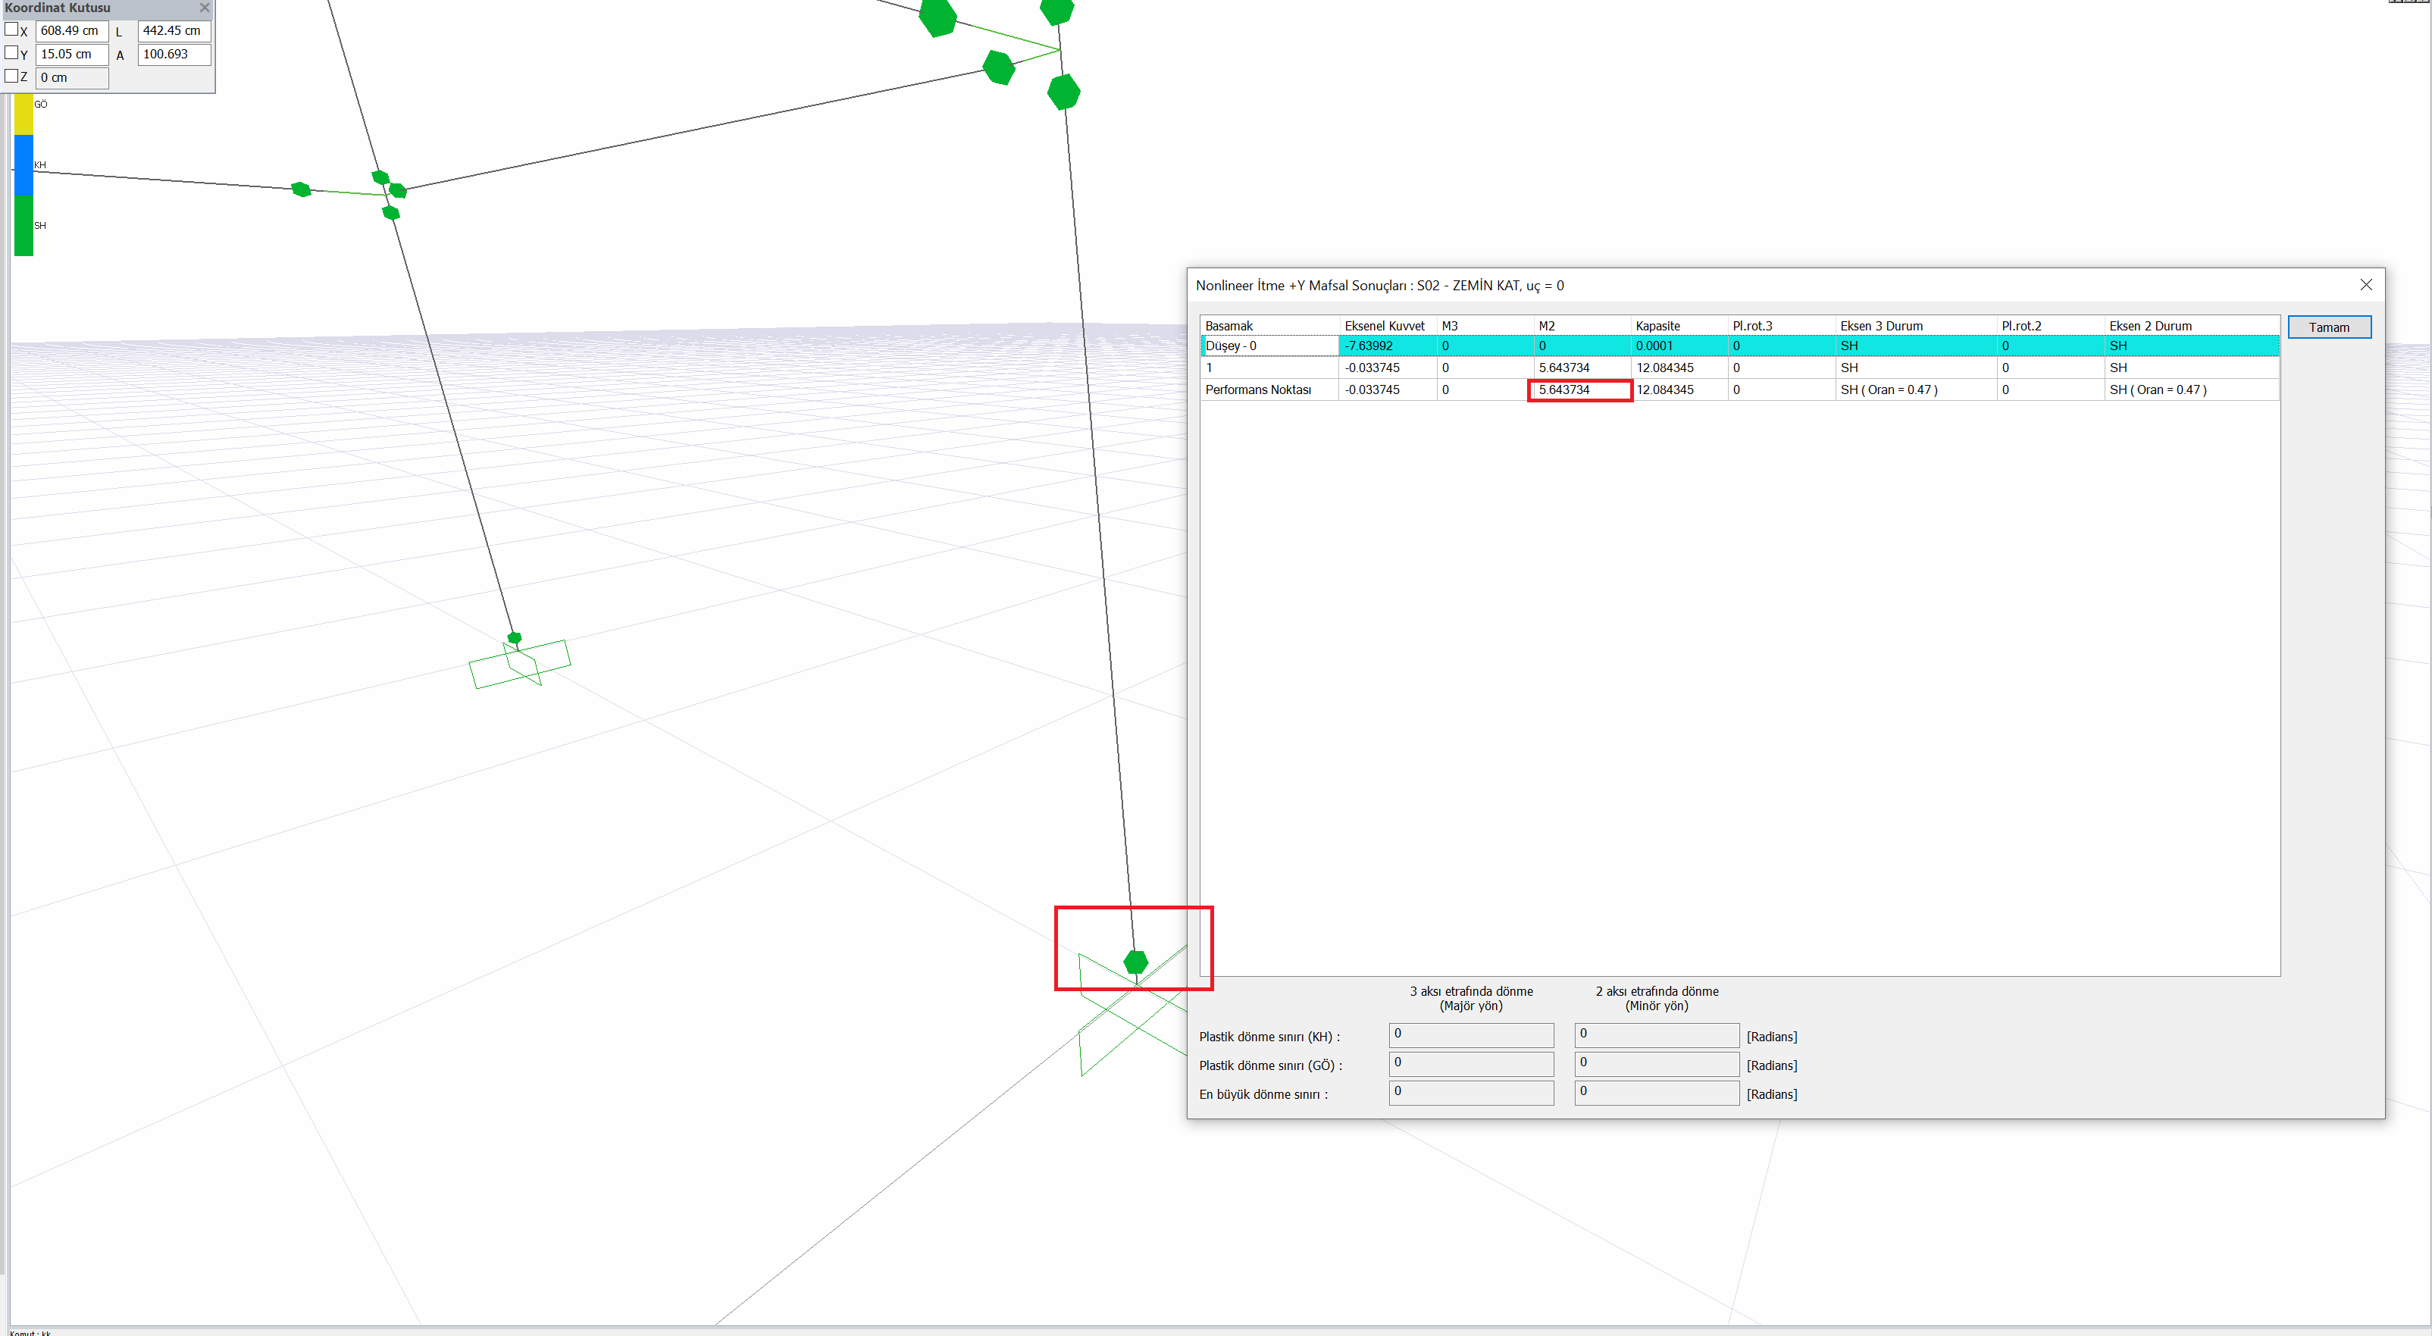Click KH major direction plastic rotation field
Screen dimensions: 2432x1336
pyautogui.click(x=1470, y=1035)
